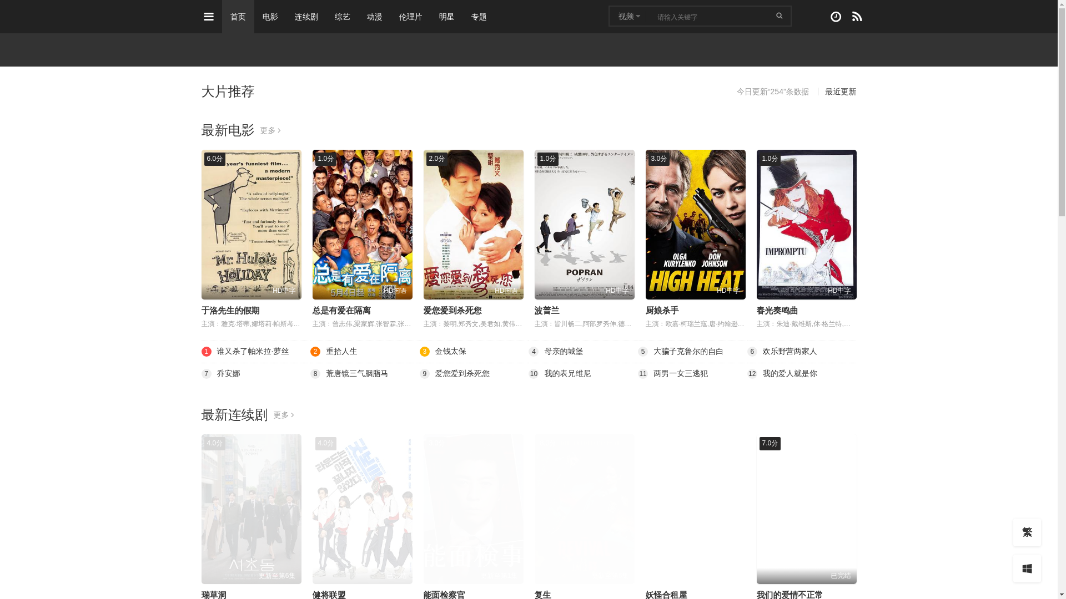The width and height of the screenshot is (1066, 599).
Task: Open the 总是有爱在隔离 poster
Action: click(363, 225)
